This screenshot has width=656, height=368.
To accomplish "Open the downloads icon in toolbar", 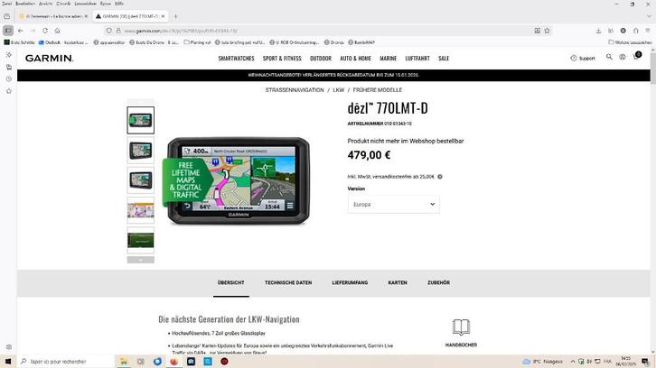I will (x=598, y=31).
